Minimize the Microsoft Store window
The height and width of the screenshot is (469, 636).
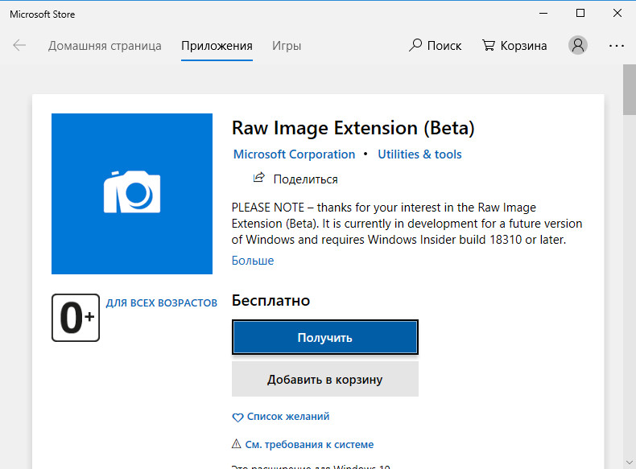tap(543, 14)
